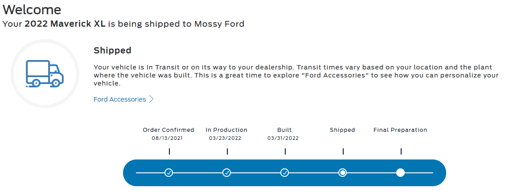This screenshot has width=509, height=196.
Task: Click the 08/13/2021 order date
Action: (167, 138)
